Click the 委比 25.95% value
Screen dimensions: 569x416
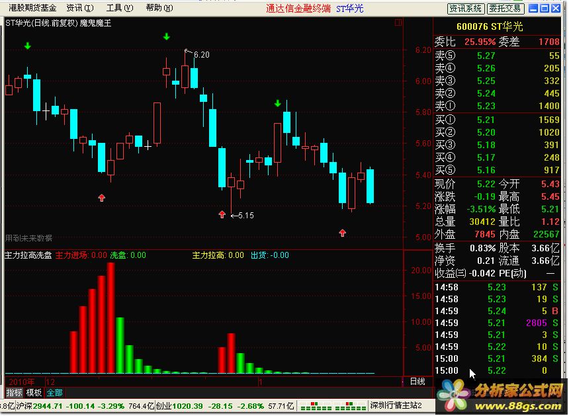click(480, 42)
